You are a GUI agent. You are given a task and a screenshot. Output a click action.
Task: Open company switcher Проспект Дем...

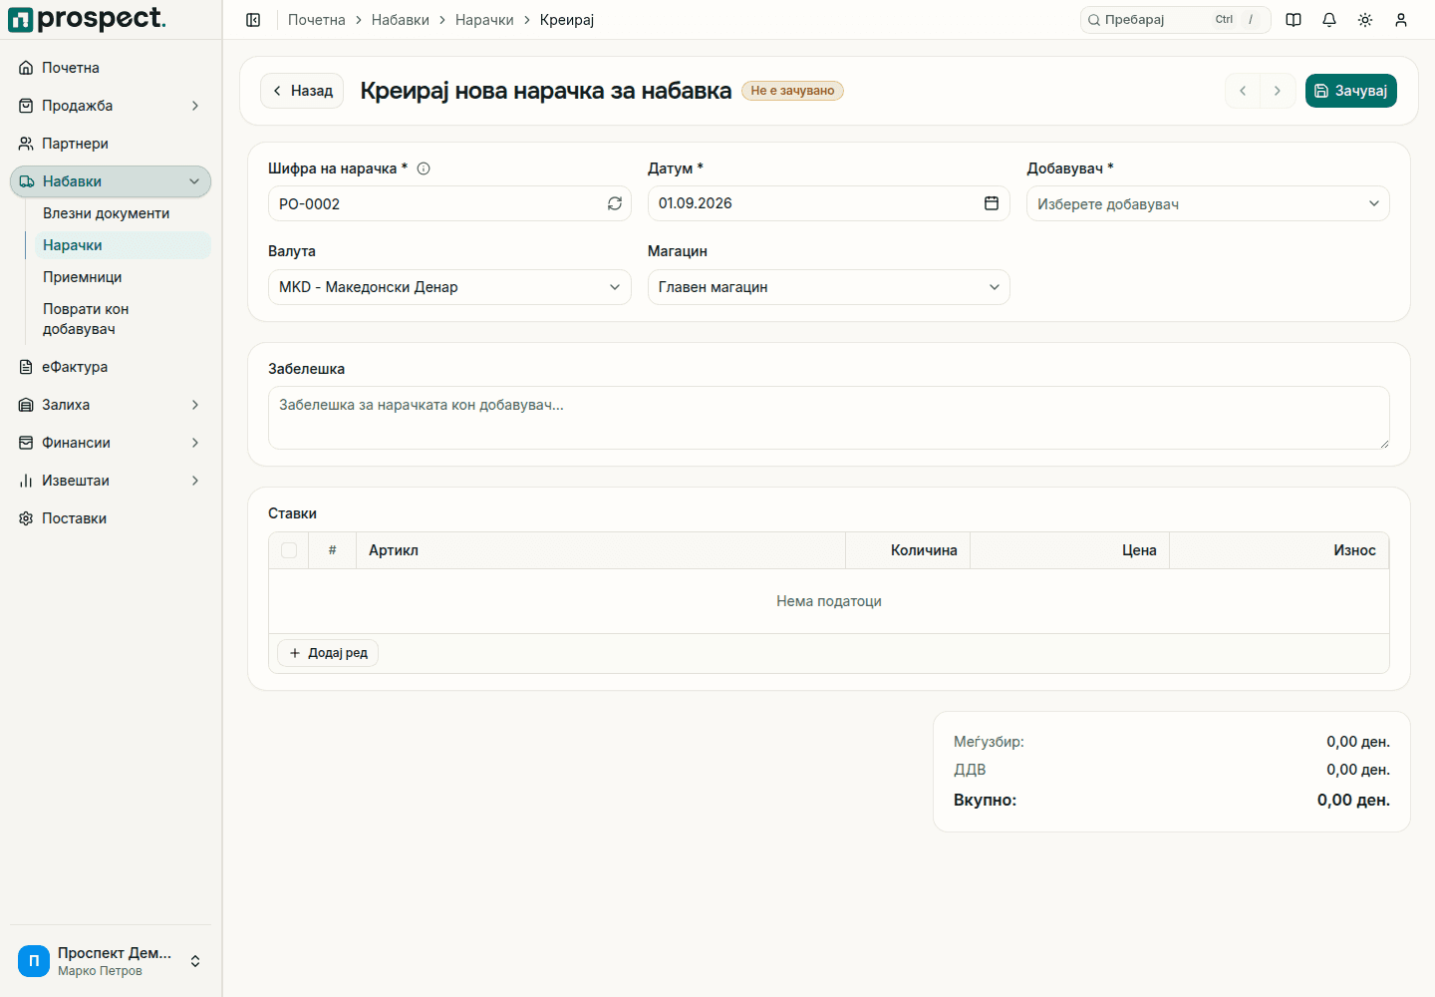(x=111, y=961)
